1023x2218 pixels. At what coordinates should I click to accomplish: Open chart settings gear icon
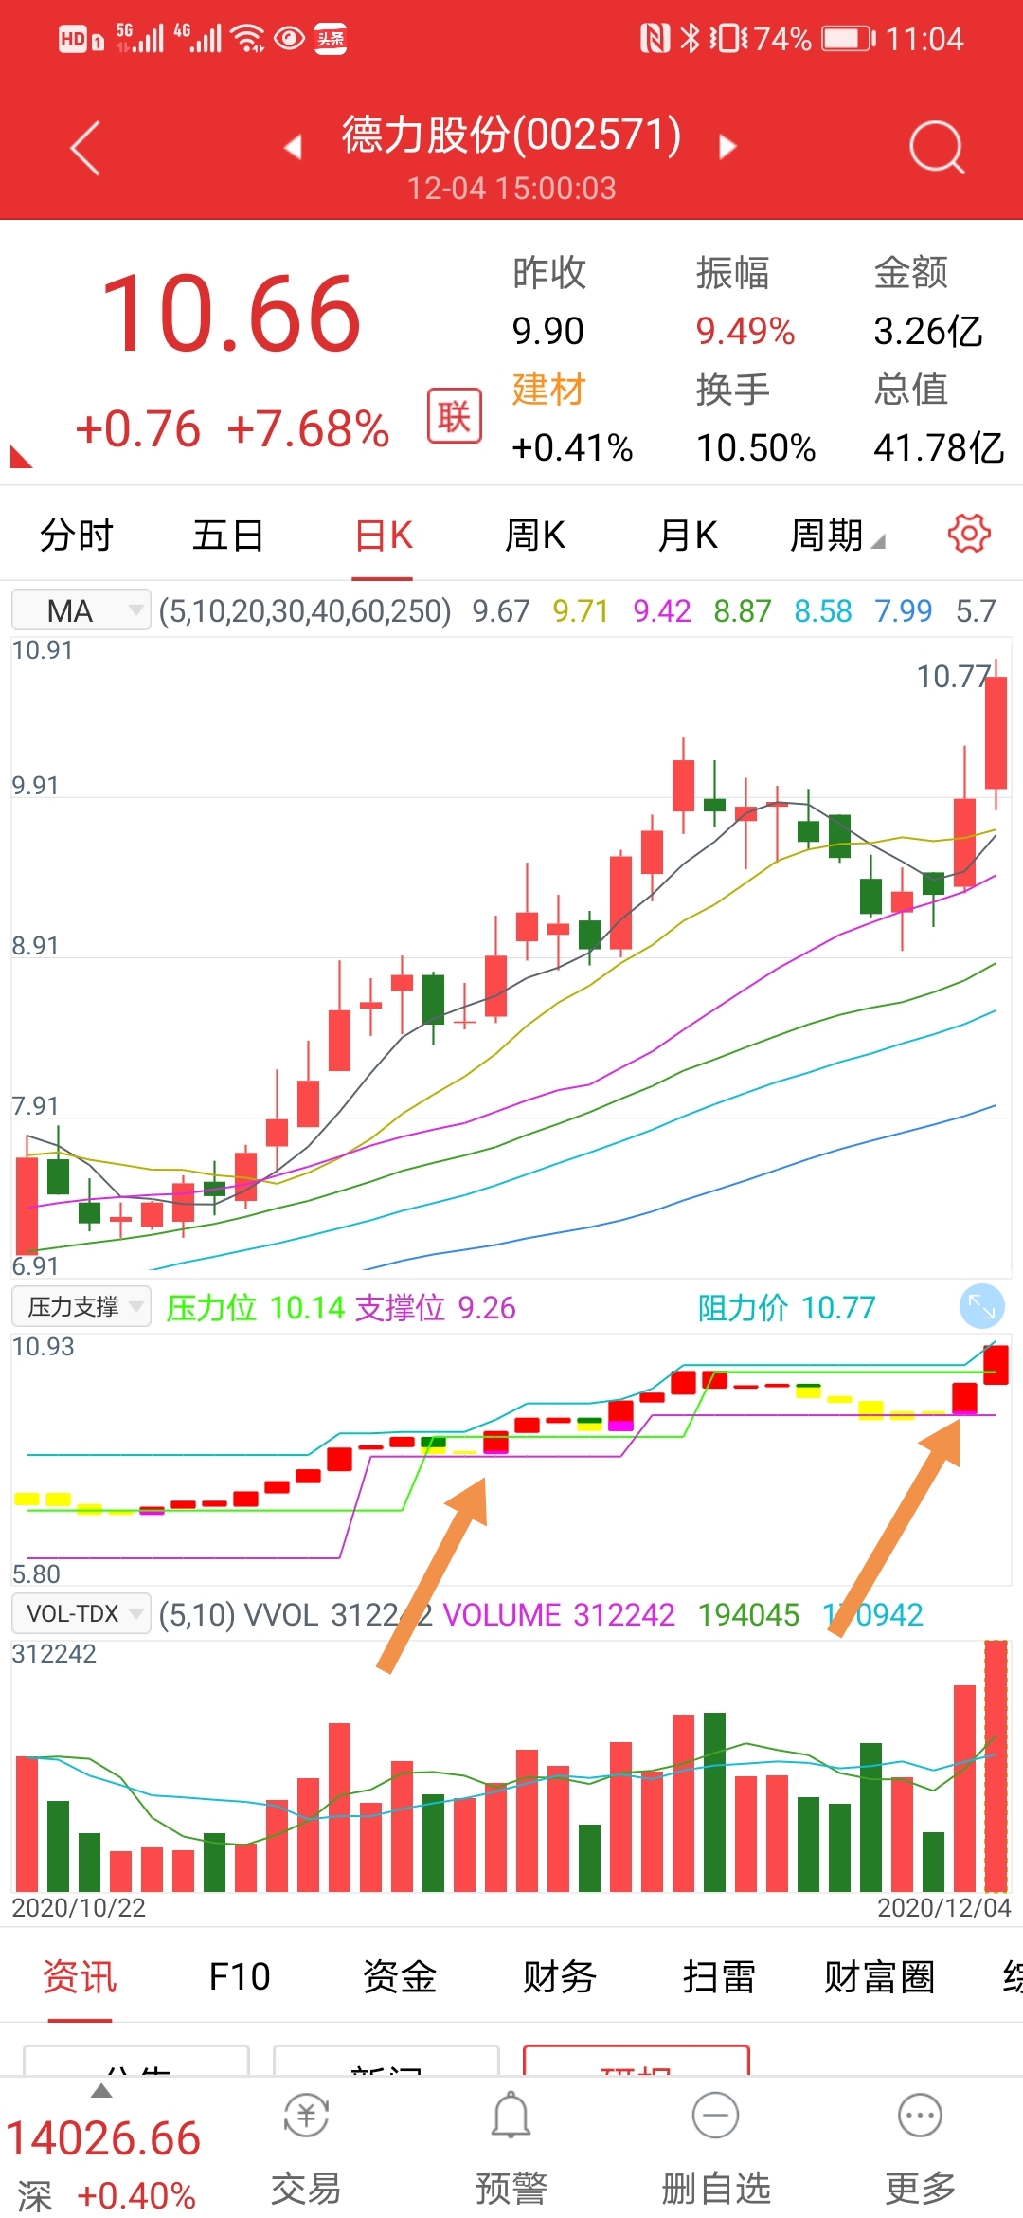[x=968, y=534]
